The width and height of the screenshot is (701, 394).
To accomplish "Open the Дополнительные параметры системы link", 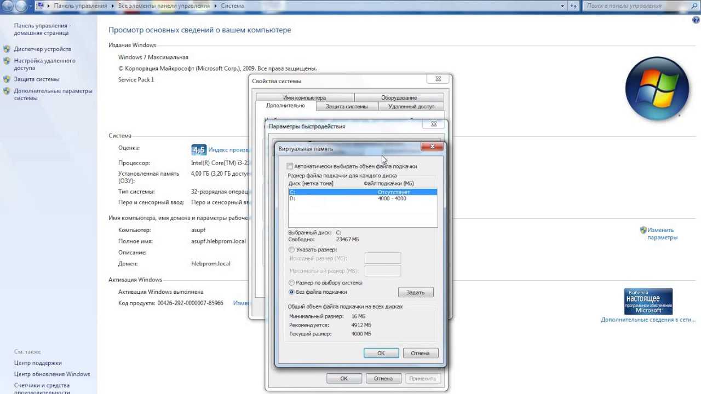I will point(53,95).
